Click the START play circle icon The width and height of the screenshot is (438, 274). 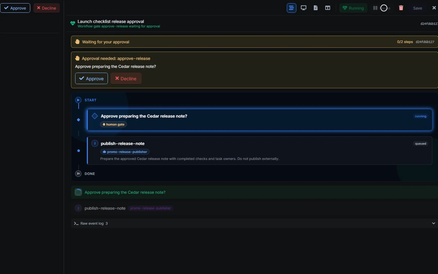tap(78, 100)
